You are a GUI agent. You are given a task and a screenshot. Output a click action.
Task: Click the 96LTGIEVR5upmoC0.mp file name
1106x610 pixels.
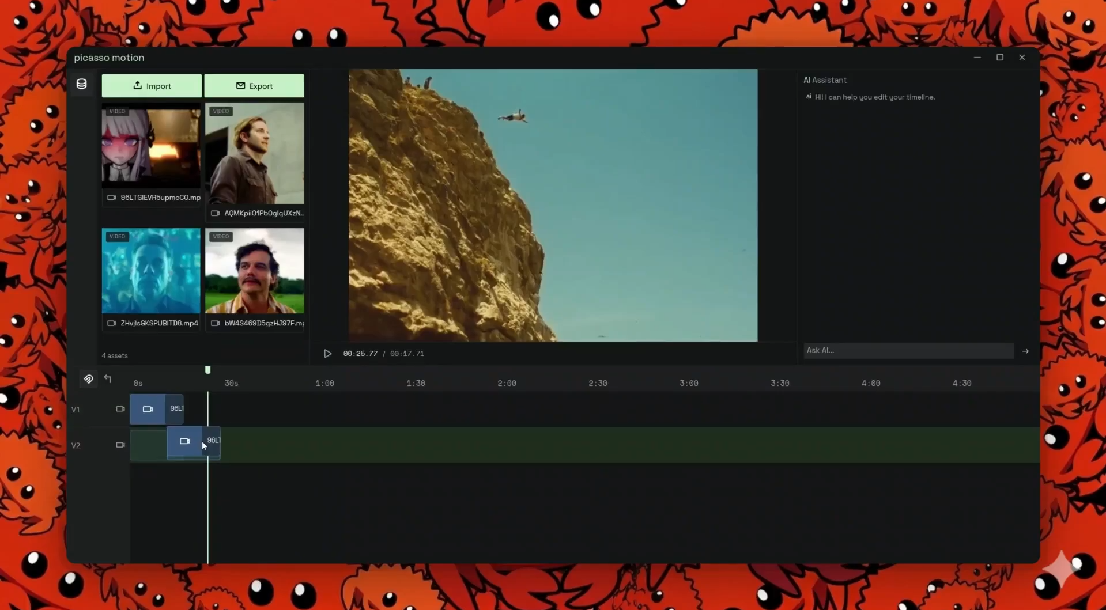pyautogui.click(x=160, y=198)
